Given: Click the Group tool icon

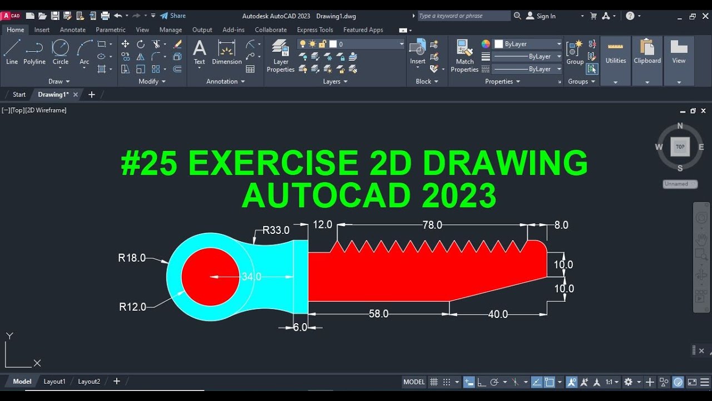Looking at the screenshot, I should coord(575,52).
